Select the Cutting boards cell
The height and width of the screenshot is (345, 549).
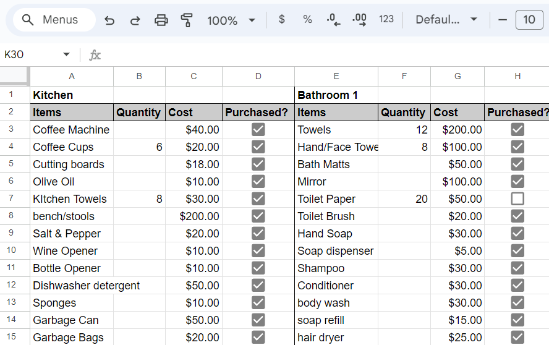pos(72,164)
